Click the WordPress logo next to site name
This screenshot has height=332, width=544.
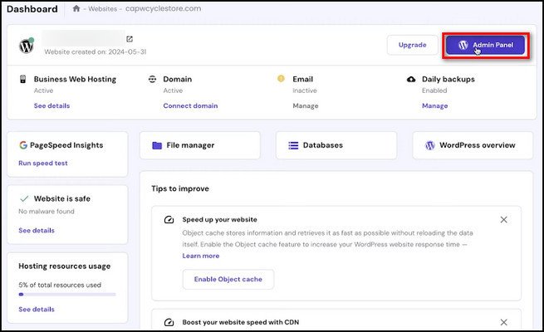click(27, 46)
